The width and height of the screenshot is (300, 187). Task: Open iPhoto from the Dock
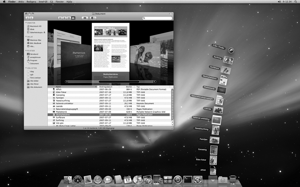point(148,180)
